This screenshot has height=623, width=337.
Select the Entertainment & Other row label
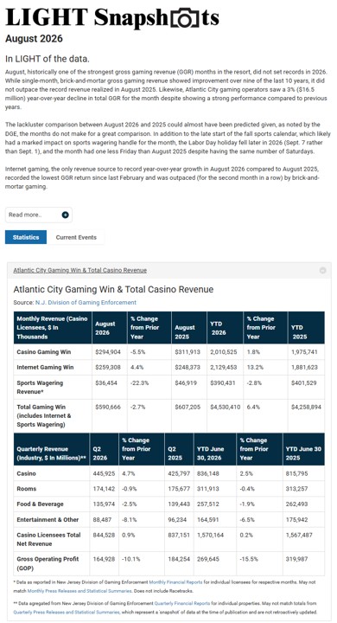(48, 519)
